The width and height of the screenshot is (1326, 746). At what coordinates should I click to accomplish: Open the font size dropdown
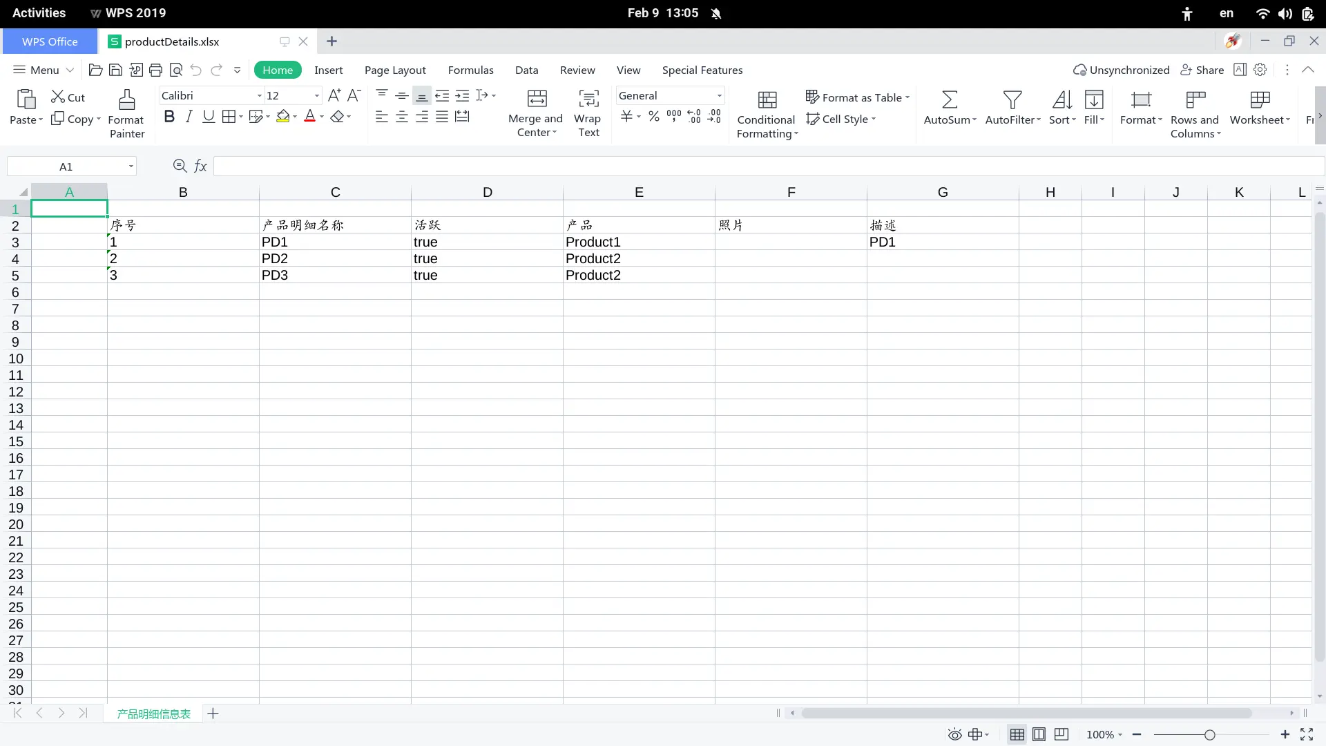pos(317,96)
